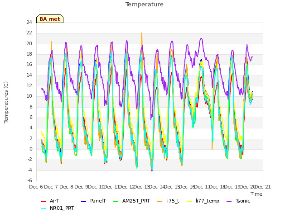This screenshot has width=290, height=217.
Task: Click the Dec 21 x-axis tick label
Action: click(x=263, y=187)
